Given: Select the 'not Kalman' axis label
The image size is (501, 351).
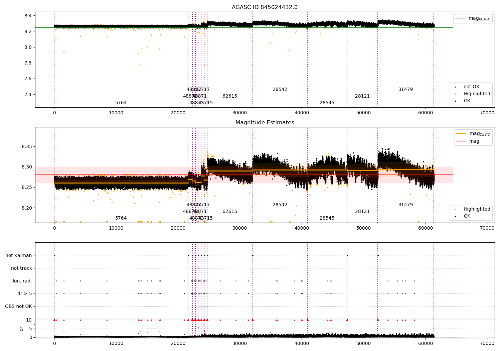Looking at the screenshot, I should pyautogui.click(x=19, y=255).
